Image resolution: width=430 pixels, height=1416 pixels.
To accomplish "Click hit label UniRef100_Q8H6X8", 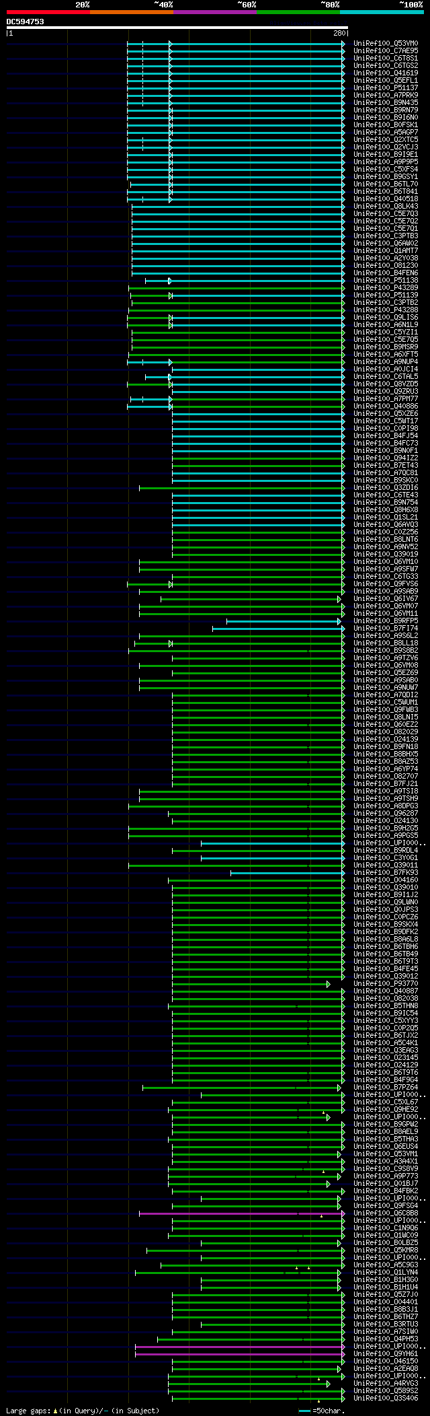I will (x=386, y=509).
